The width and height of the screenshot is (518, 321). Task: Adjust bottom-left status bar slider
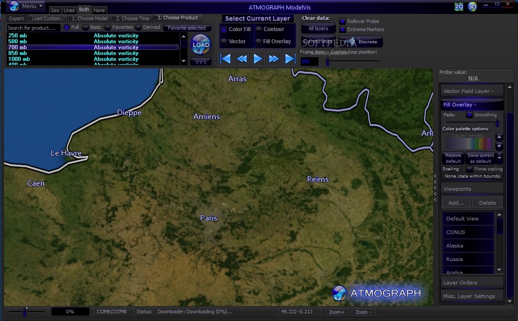point(26,312)
